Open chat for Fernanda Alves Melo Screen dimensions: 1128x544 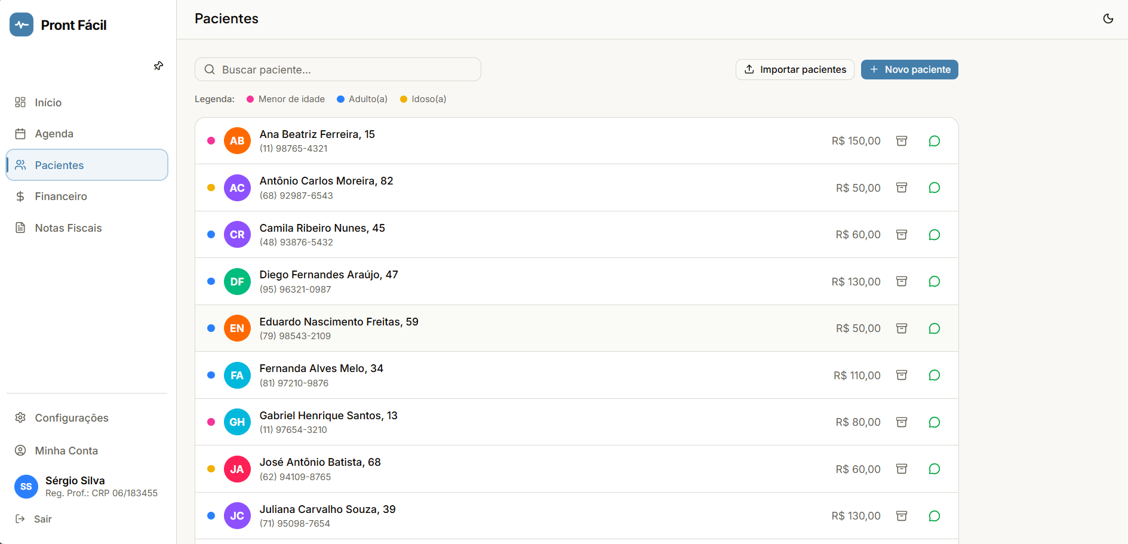[935, 375]
